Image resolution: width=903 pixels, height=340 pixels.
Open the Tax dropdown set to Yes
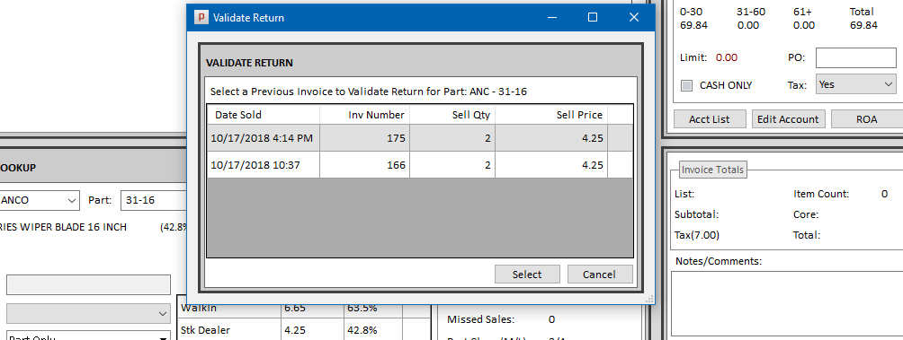click(x=855, y=84)
